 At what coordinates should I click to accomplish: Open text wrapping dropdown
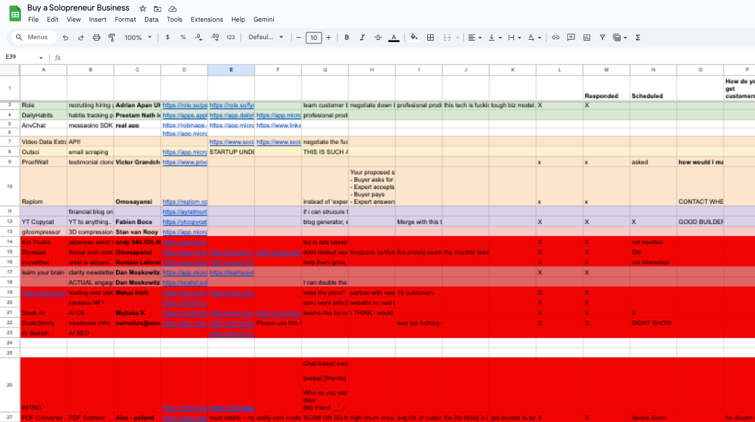pyautogui.click(x=515, y=38)
